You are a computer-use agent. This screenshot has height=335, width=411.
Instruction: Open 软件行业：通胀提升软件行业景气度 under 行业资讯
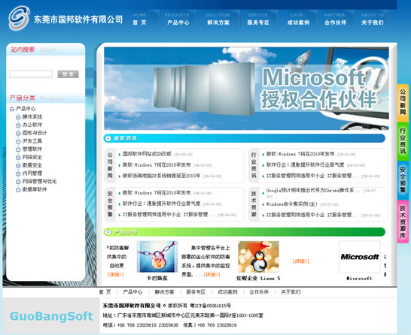click(x=305, y=165)
